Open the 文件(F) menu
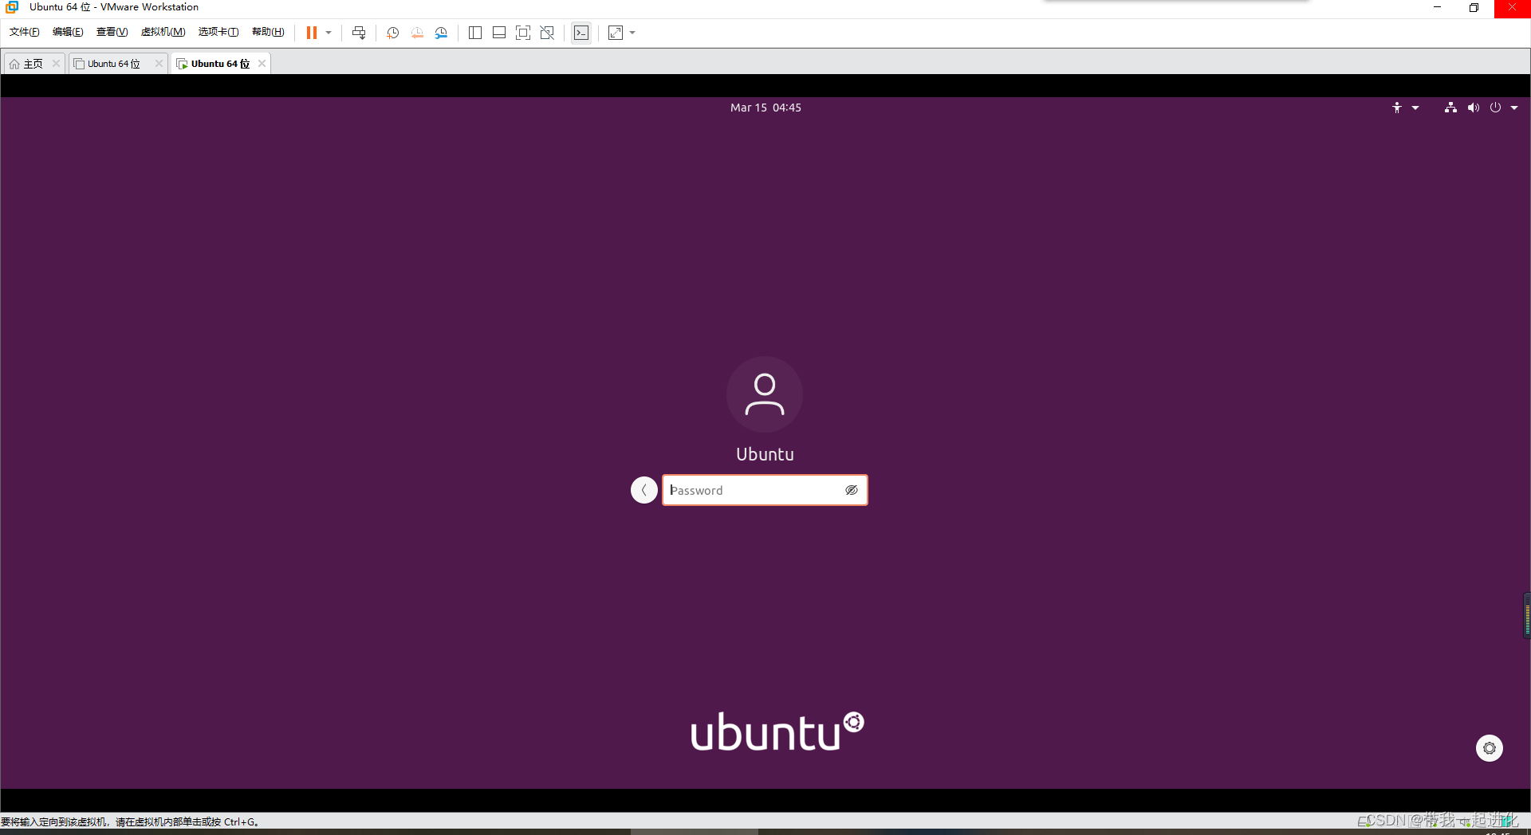This screenshot has width=1531, height=835. (25, 32)
